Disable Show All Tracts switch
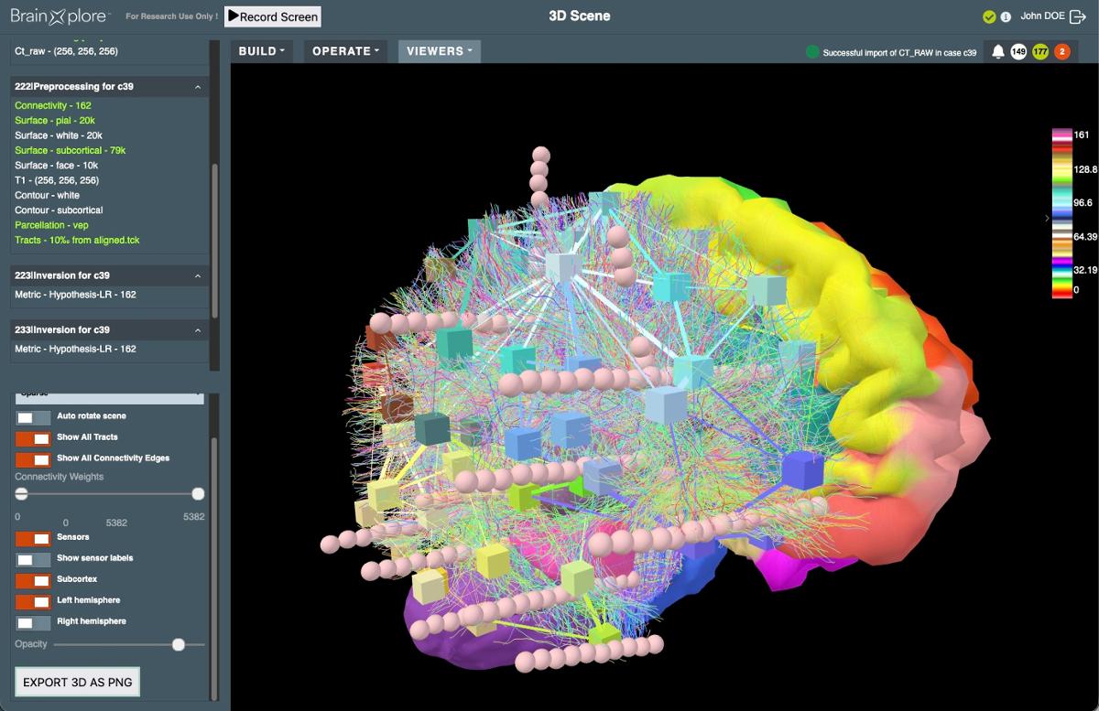Screen dimensions: 1099x711 33,438
